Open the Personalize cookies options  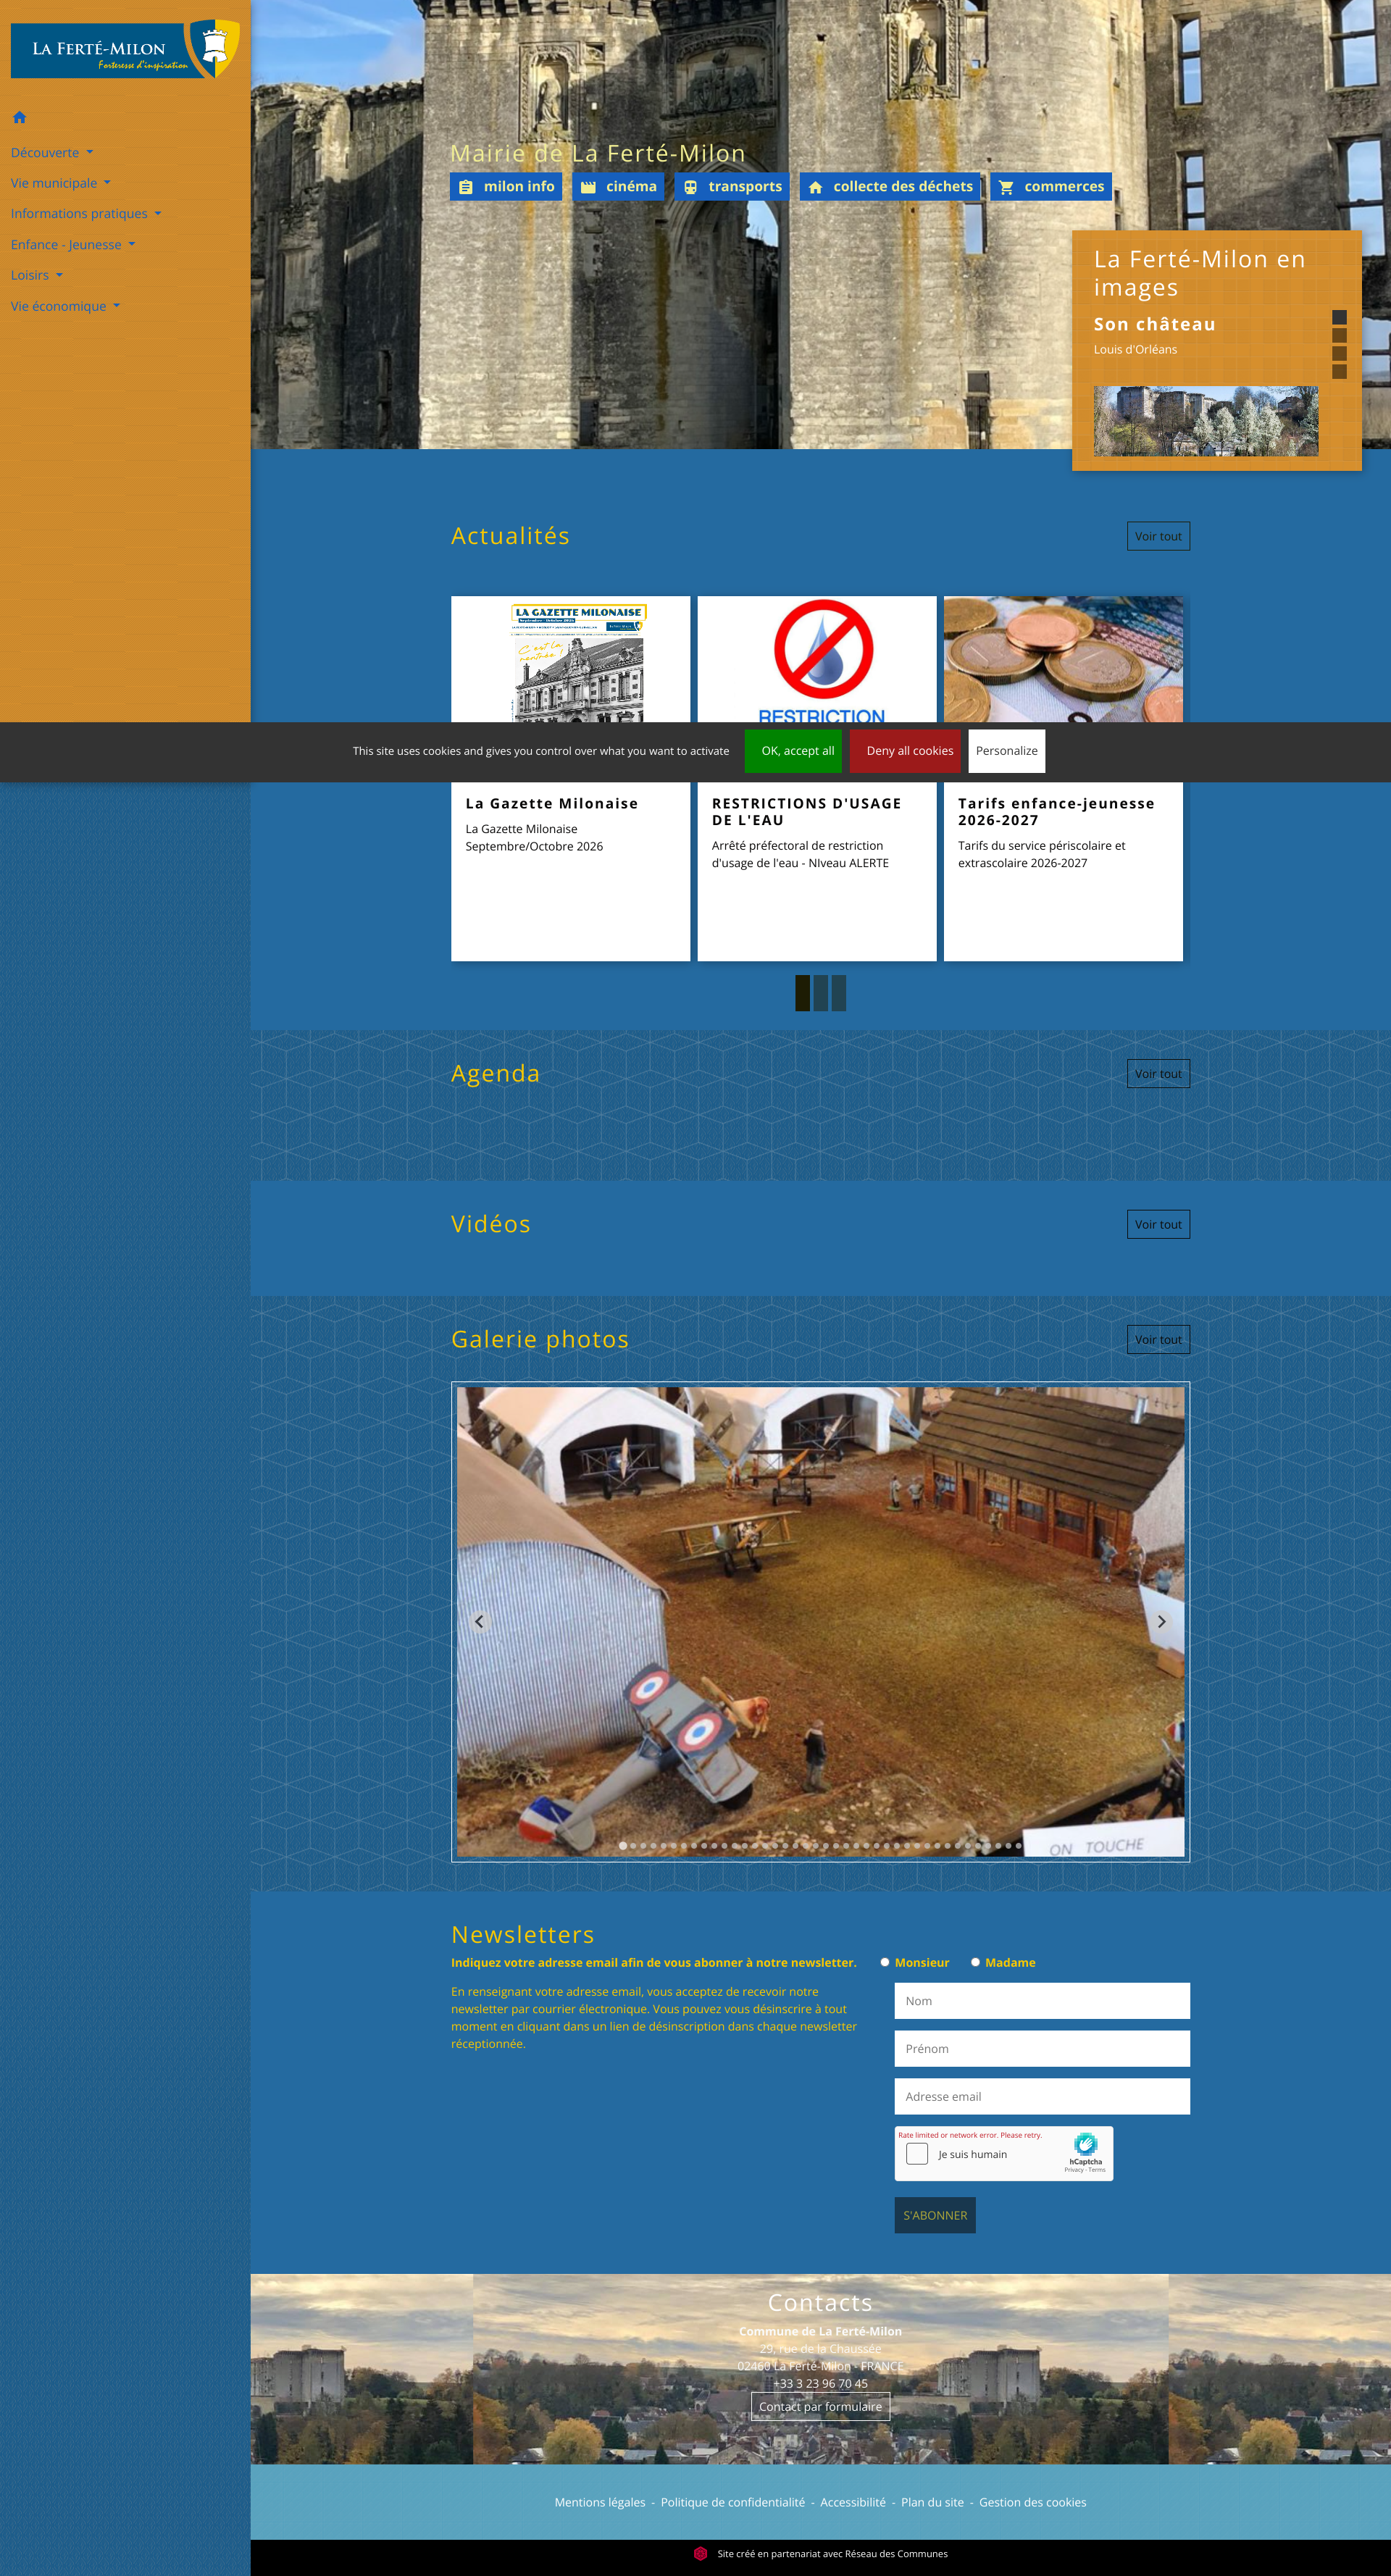point(1006,751)
